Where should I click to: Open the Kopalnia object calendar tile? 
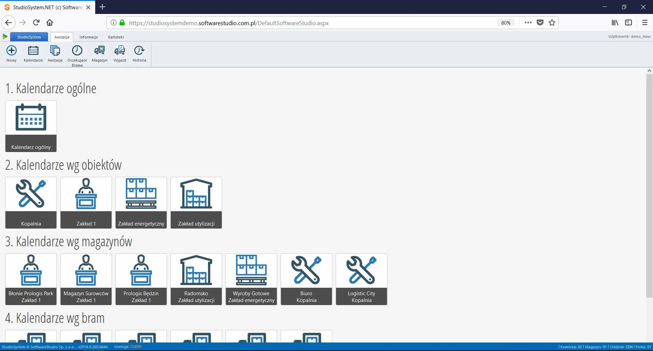click(x=31, y=203)
